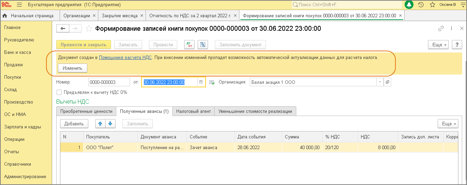This screenshot has width=467, height=185.
Task: Open the top Еще dropdown menu
Action: coord(438,45)
